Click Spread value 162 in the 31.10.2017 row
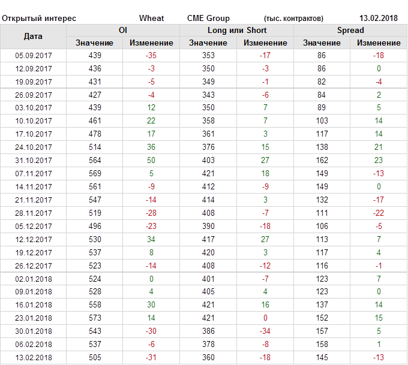This screenshot has width=408, height=365. tap(322, 161)
